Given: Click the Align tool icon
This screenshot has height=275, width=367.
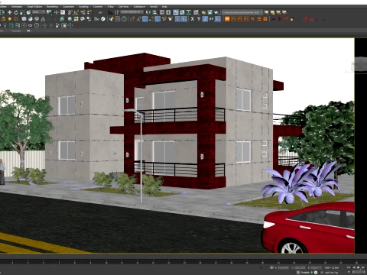Looking at the screenshot, I should click(154, 12).
